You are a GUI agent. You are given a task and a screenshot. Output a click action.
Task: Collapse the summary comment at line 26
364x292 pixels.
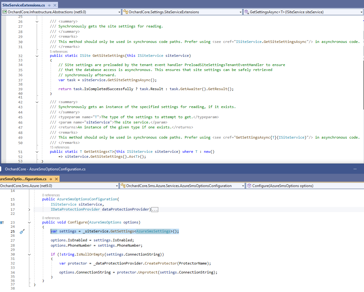37,22
